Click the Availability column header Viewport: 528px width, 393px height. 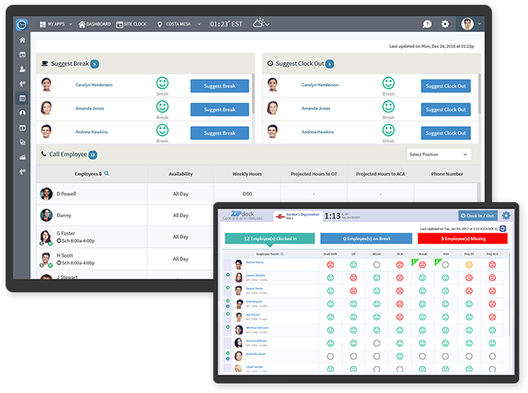click(181, 174)
